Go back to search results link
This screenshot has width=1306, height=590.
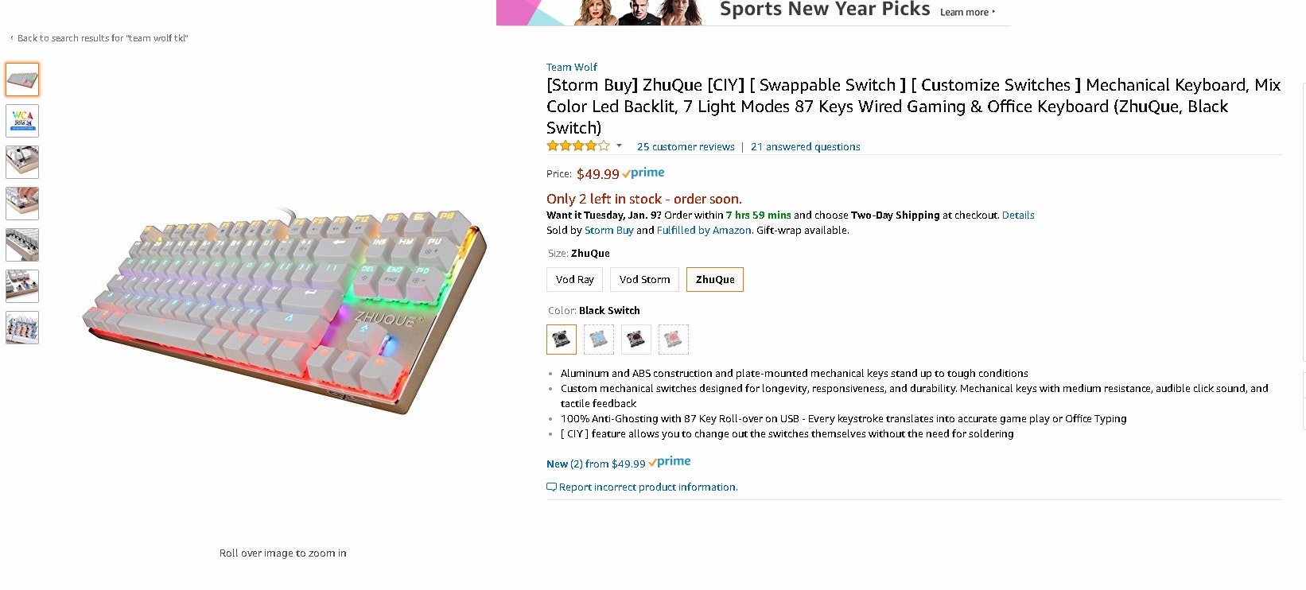tap(102, 38)
